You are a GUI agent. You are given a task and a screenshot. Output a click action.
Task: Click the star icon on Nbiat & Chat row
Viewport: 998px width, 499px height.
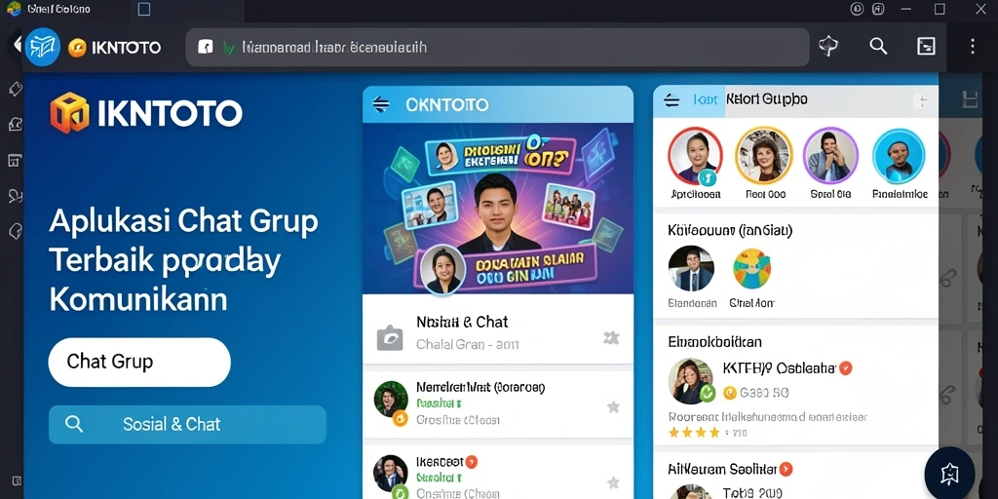point(611,338)
